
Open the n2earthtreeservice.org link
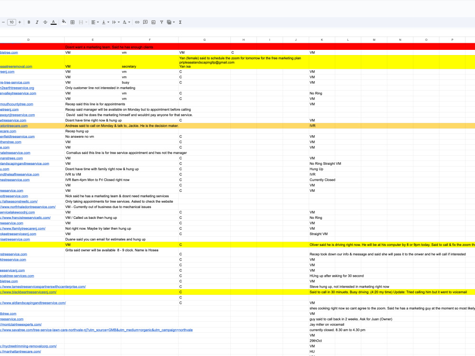(x=17, y=88)
